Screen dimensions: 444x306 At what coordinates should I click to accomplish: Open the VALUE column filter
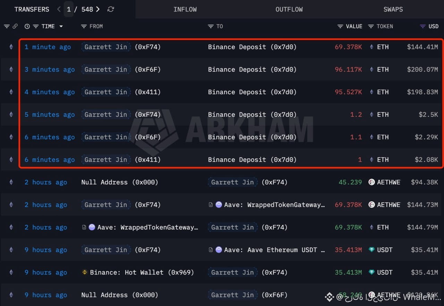[340, 26]
